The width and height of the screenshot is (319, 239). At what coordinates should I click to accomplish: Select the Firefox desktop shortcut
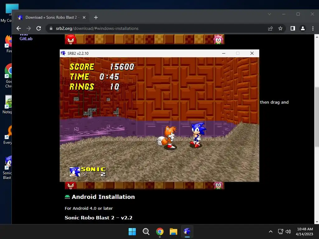pos(8,43)
